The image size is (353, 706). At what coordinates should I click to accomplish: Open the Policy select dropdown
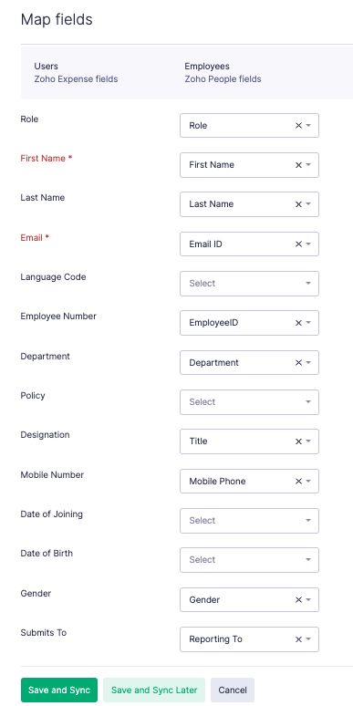[249, 402]
